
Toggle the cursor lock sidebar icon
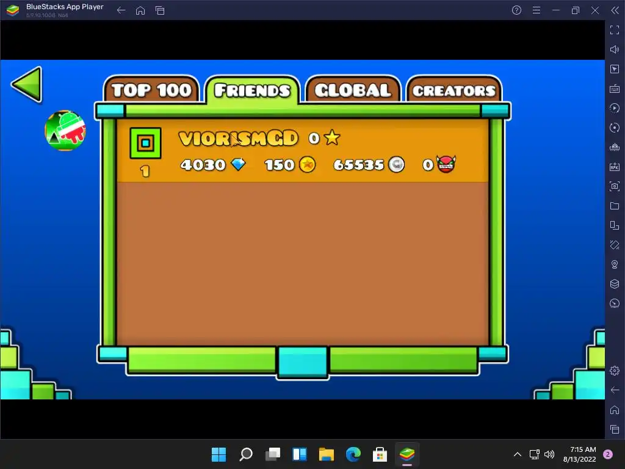(x=615, y=69)
